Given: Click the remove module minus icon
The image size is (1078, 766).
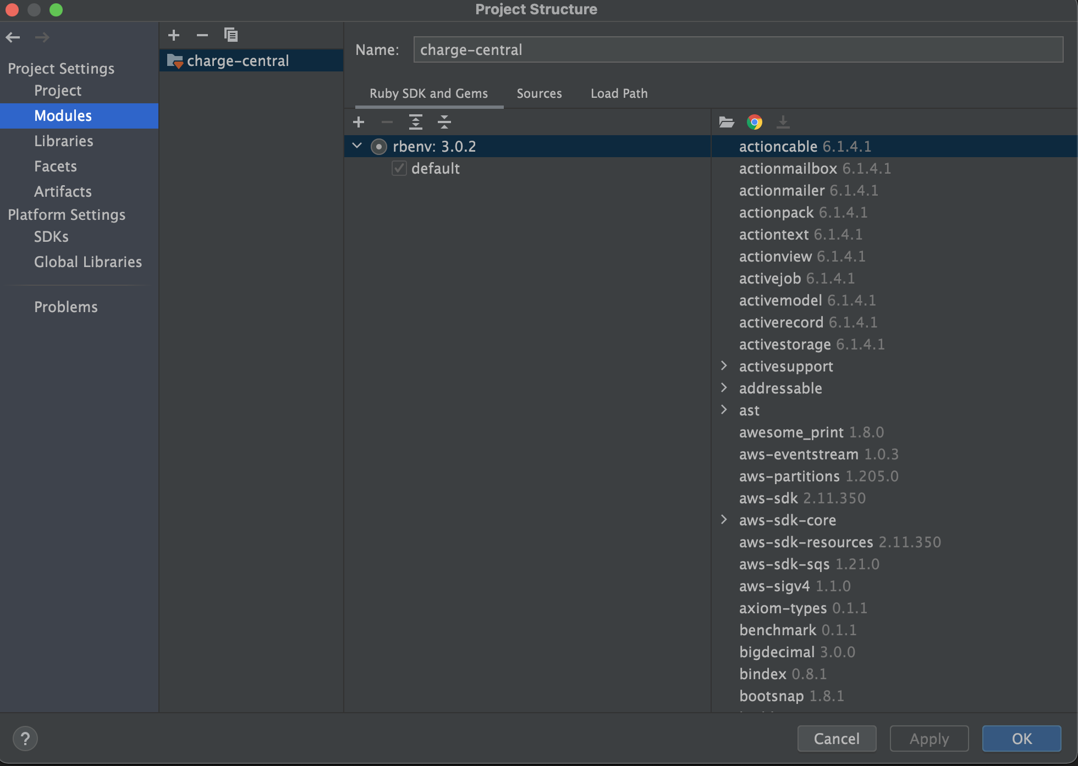Looking at the screenshot, I should pos(202,34).
